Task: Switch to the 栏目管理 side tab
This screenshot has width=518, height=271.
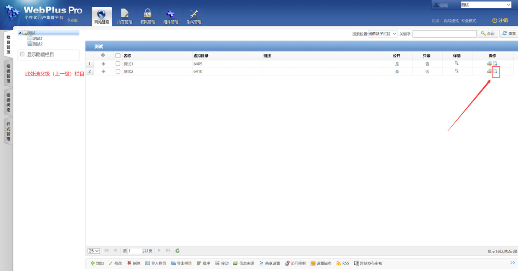Action: (x=8, y=44)
